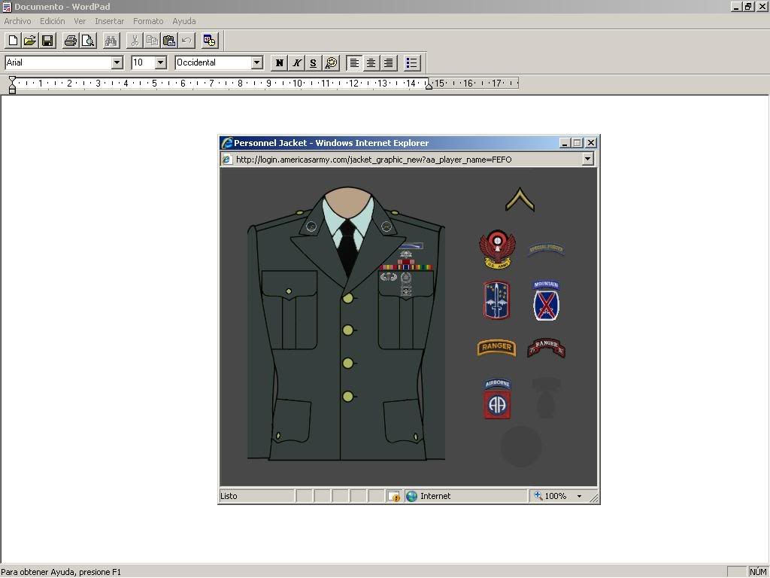
Task: Click the ribbon bar on the jacket chest
Action: coord(405,267)
